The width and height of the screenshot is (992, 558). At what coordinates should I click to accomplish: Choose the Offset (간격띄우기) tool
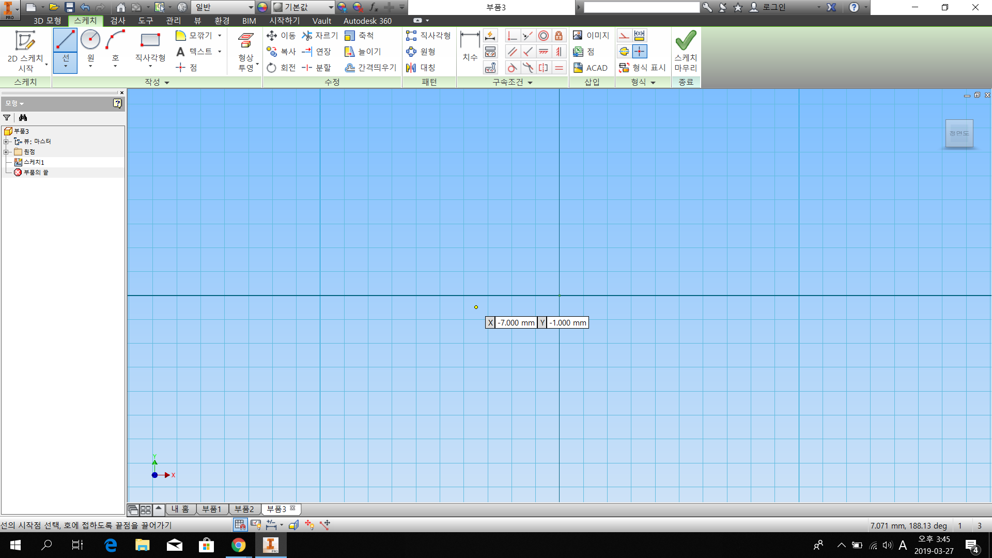pos(370,68)
